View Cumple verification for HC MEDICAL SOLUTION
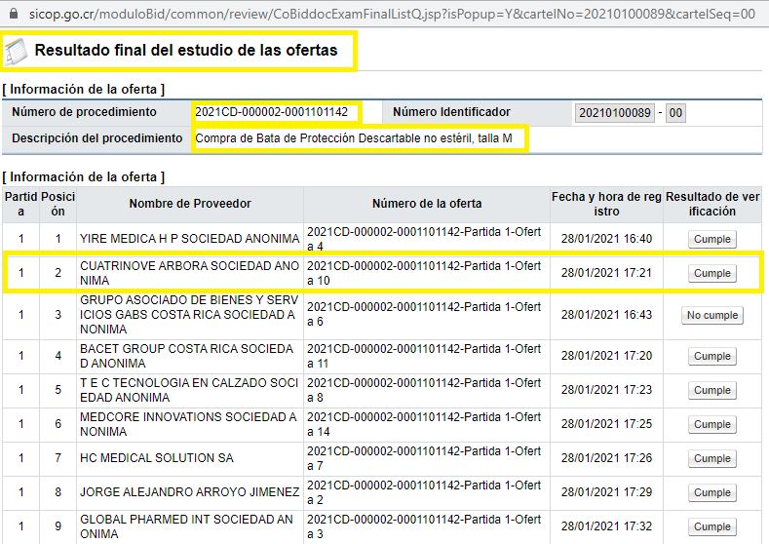 tap(712, 458)
